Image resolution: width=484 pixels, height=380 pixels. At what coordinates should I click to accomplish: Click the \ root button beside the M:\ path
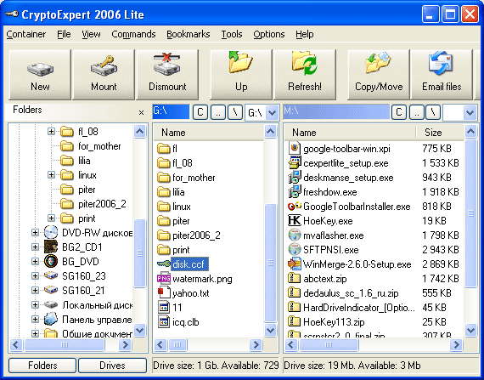pos(433,112)
